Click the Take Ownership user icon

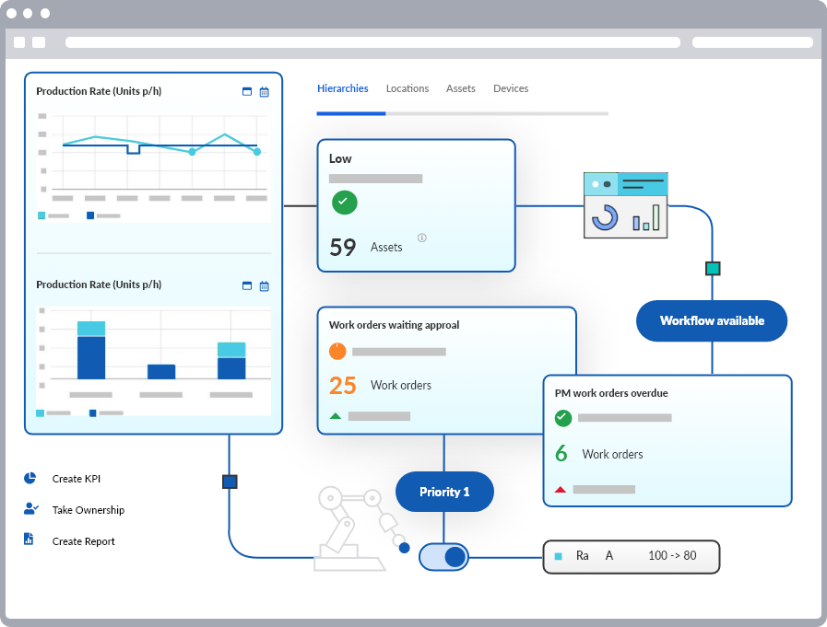(30, 508)
